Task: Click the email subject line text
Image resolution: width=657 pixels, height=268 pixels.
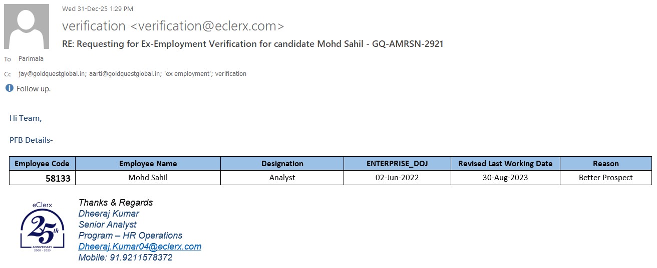Action: pyautogui.click(x=252, y=44)
